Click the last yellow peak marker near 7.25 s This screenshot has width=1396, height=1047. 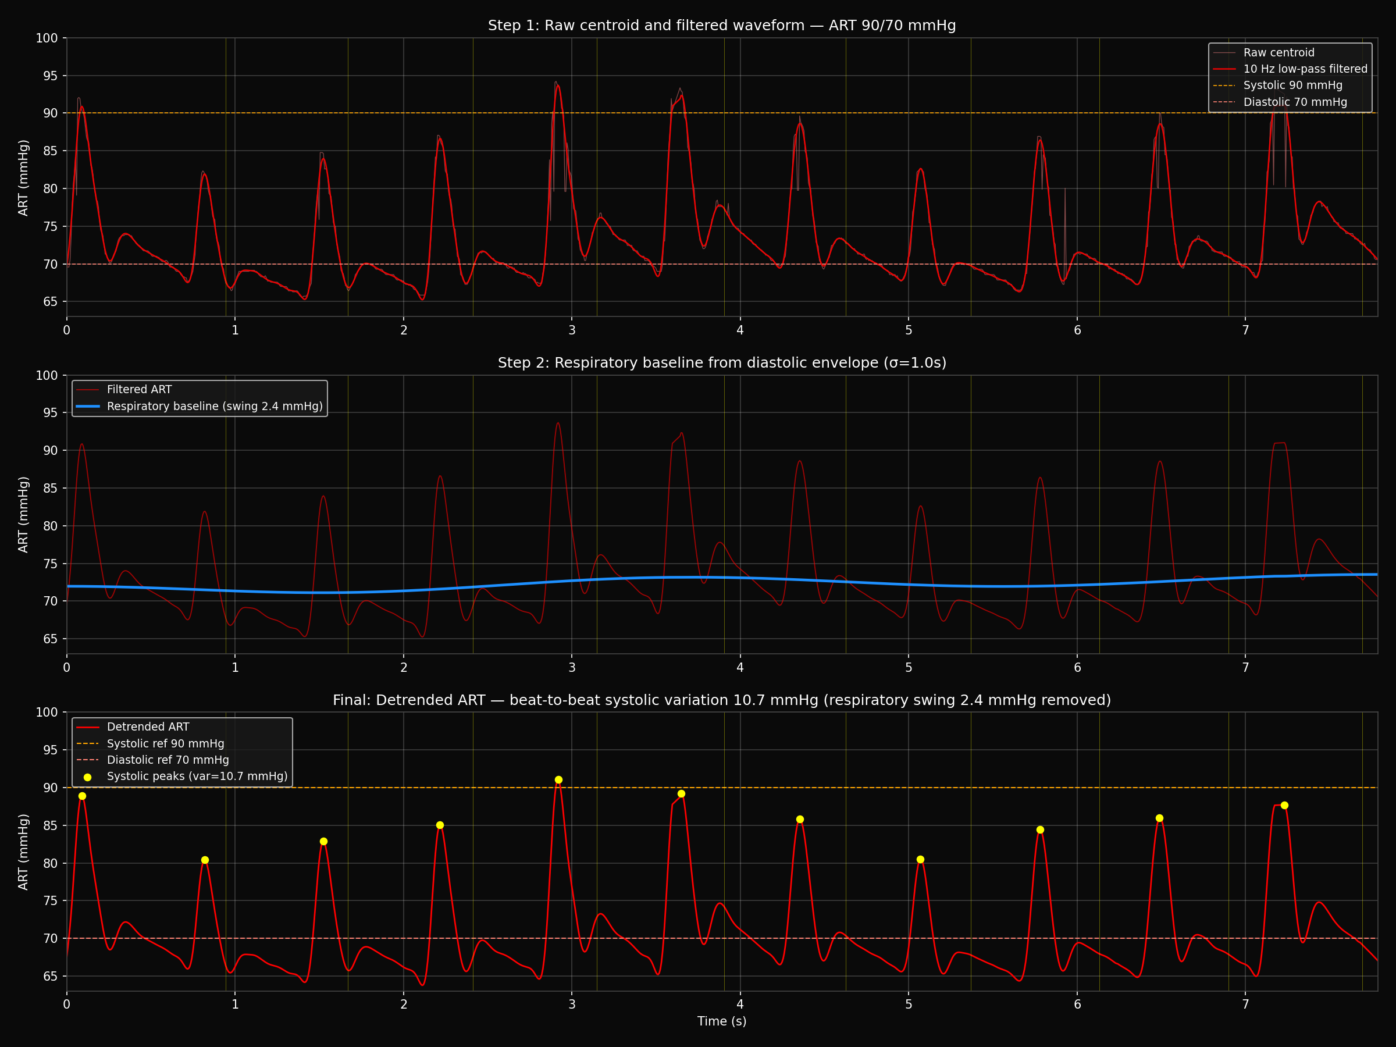(1284, 805)
